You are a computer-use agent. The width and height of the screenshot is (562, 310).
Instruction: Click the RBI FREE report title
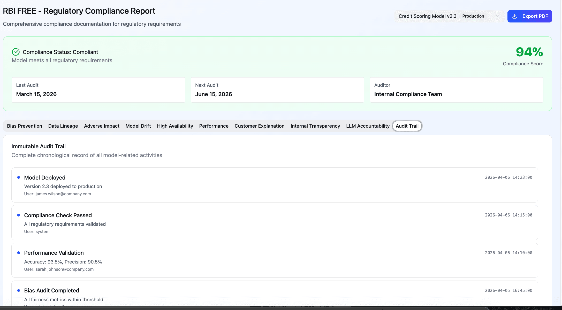pyautogui.click(x=79, y=11)
